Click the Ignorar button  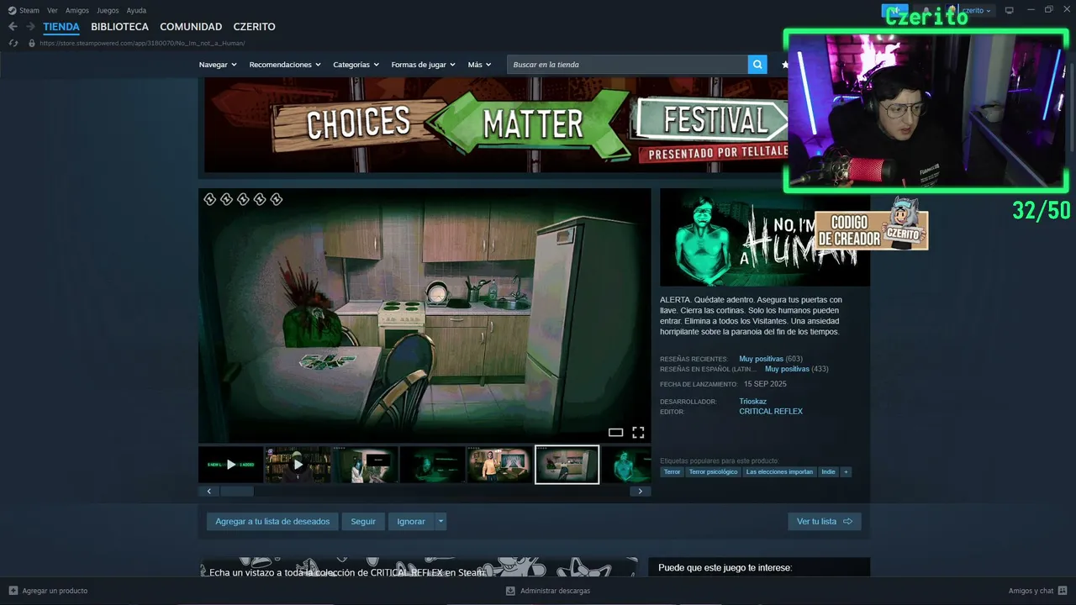point(411,522)
